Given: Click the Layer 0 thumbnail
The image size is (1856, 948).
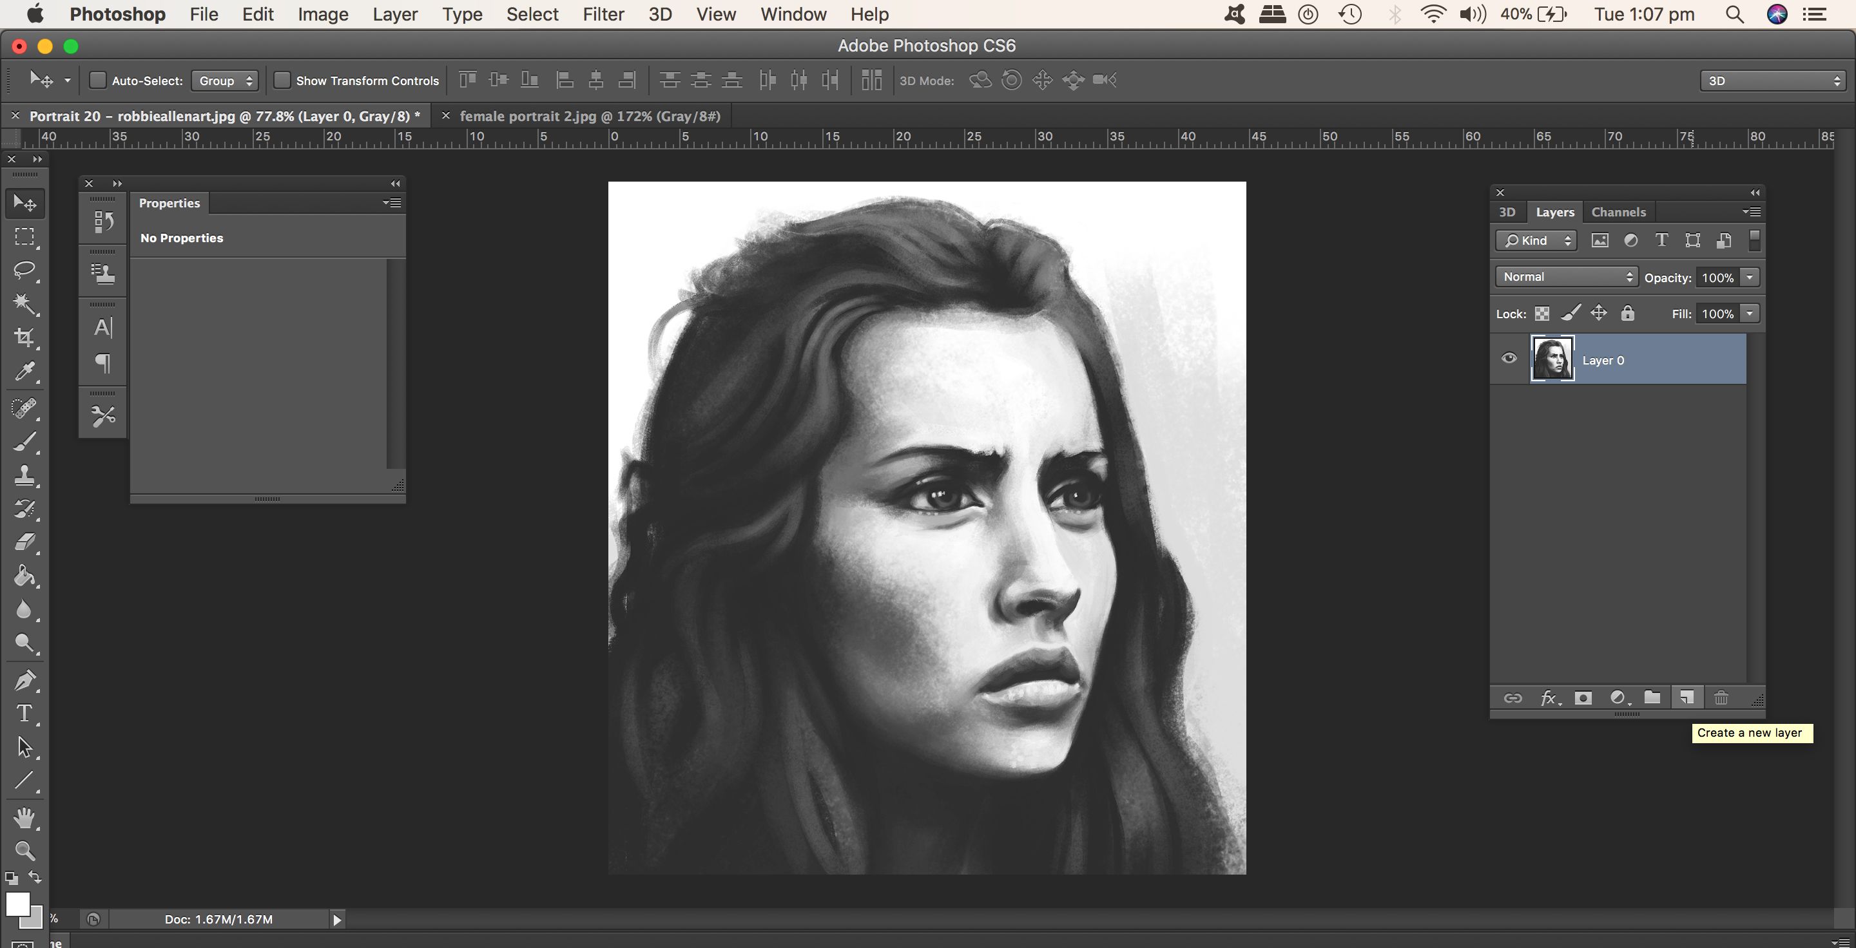Looking at the screenshot, I should [x=1552, y=359].
